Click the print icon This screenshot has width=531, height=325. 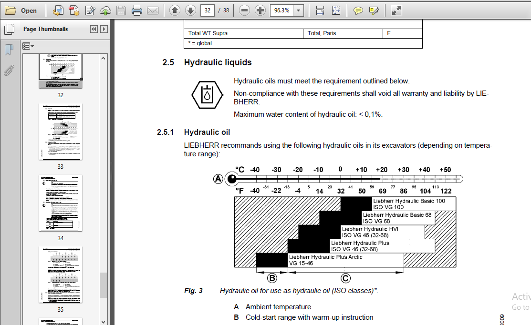(136, 10)
